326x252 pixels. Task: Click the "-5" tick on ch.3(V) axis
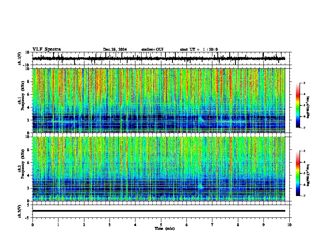28,217
